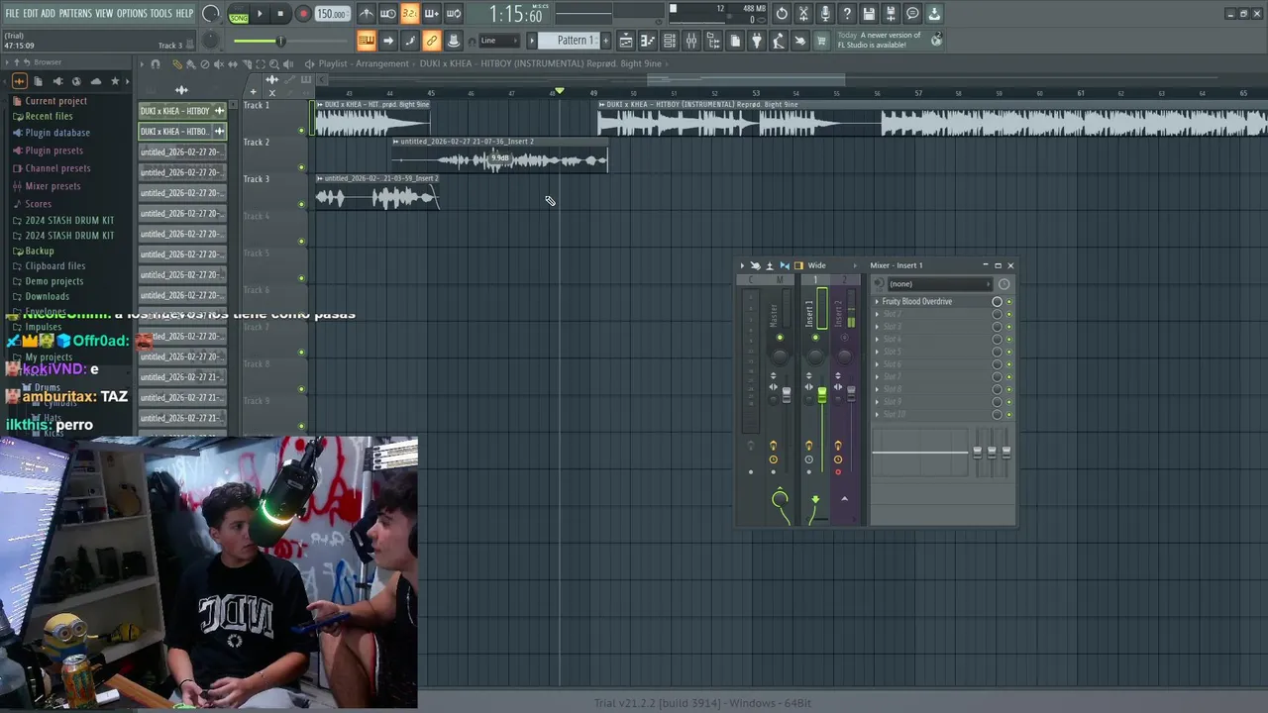Mute Track 2 with its green LED
The image size is (1268, 713).
[301, 167]
